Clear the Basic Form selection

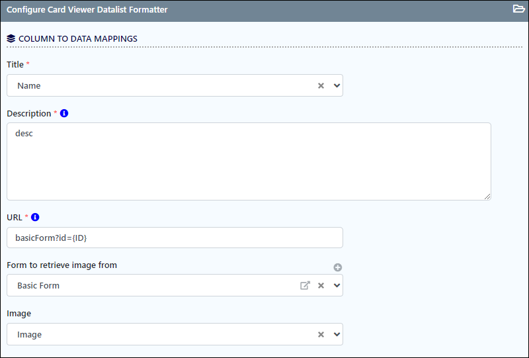(x=321, y=285)
